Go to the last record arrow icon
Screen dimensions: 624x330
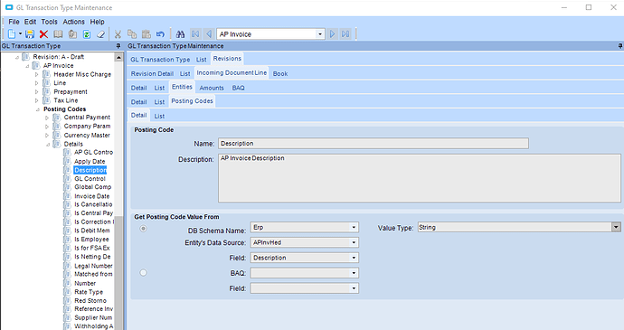pyautogui.click(x=345, y=34)
